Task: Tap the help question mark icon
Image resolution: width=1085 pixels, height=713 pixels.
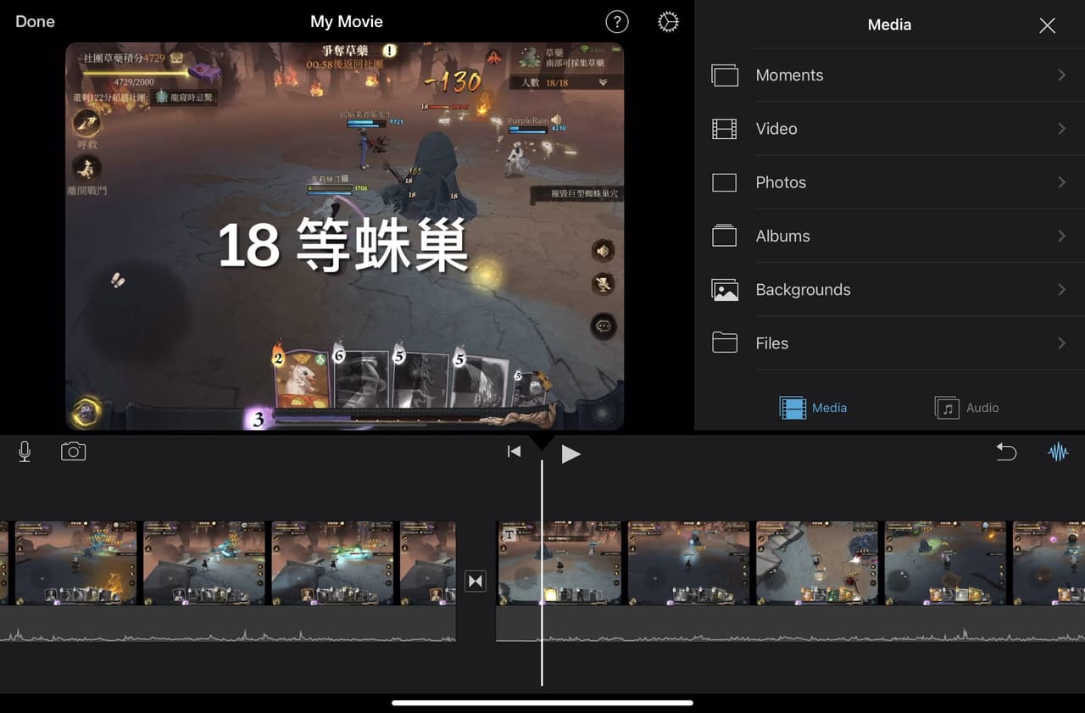Action: point(617,22)
